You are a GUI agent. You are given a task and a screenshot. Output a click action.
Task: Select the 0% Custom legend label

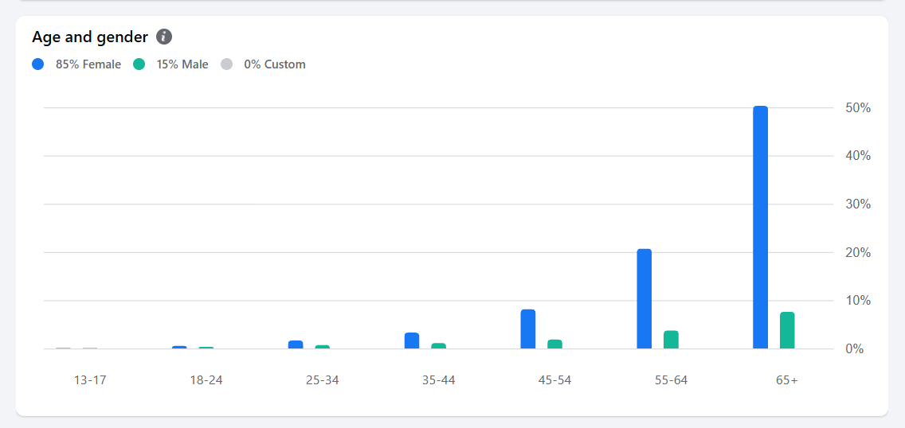[x=275, y=64]
